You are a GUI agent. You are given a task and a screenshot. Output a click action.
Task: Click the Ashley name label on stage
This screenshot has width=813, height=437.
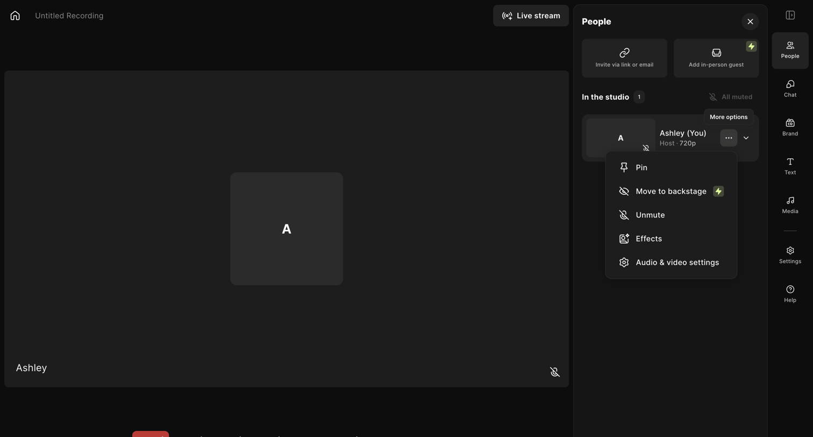(x=31, y=368)
